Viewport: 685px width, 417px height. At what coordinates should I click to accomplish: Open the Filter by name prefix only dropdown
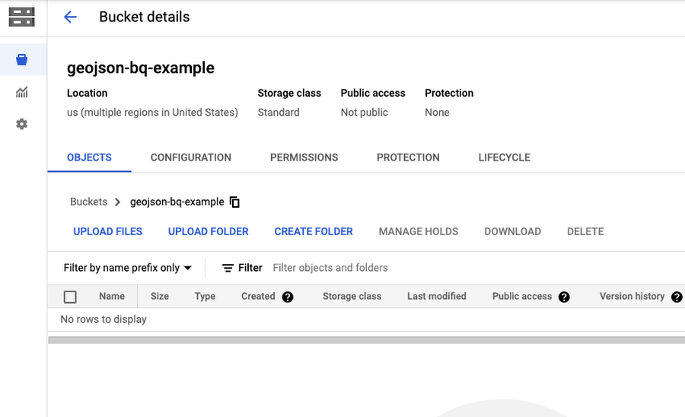point(128,268)
